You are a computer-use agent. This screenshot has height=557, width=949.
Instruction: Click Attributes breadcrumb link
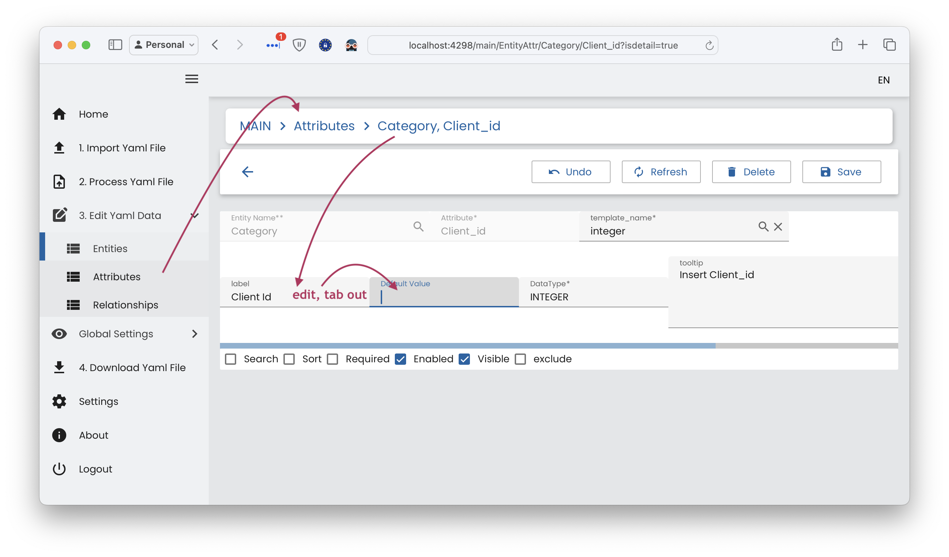324,126
